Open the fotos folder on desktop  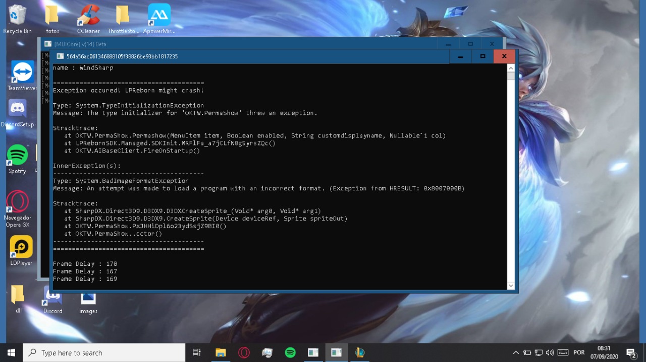click(52, 20)
